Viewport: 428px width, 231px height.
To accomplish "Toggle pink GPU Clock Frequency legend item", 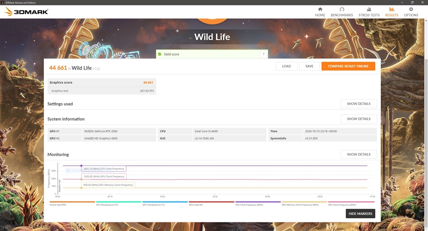I will click(x=351, y=203).
